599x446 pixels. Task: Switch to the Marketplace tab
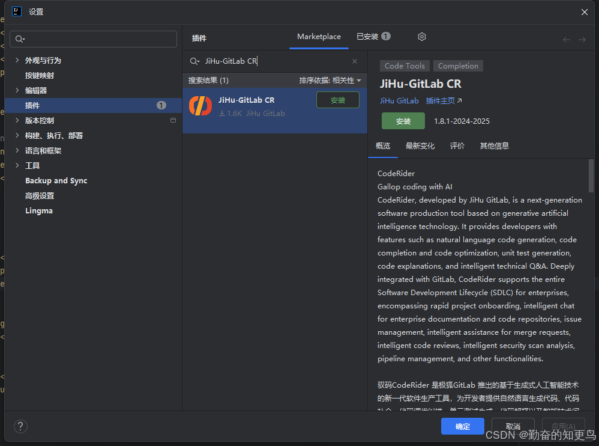[x=319, y=37]
